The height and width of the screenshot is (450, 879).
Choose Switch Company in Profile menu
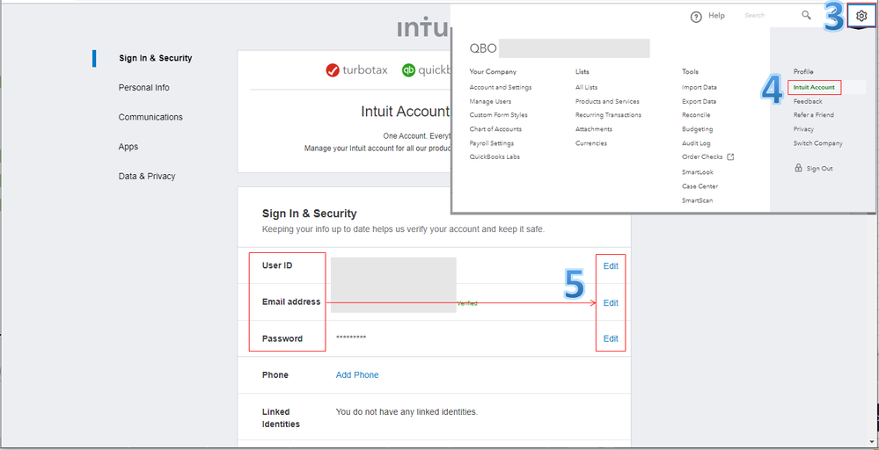817,143
